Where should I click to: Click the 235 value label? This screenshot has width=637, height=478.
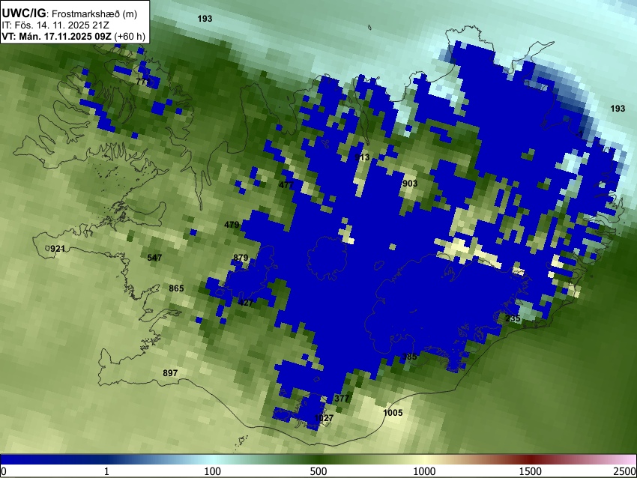tap(513, 319)
